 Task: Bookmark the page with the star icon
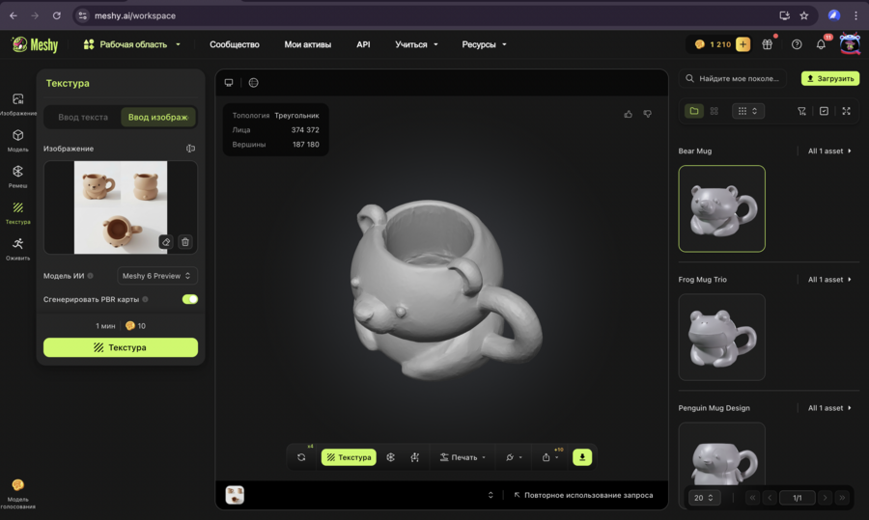(803, 15)
